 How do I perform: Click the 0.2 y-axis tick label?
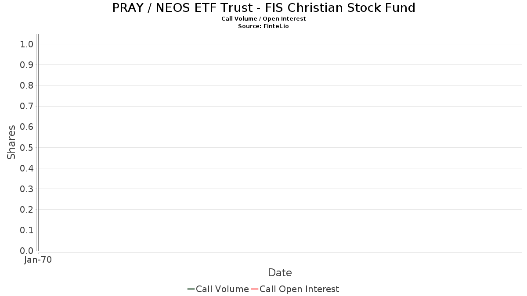[27, 210]
